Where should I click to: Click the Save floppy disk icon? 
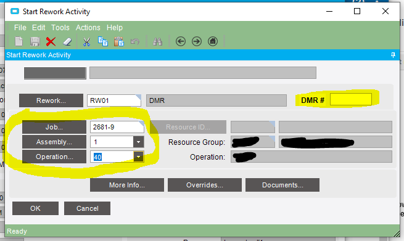[x=35, y=41]
